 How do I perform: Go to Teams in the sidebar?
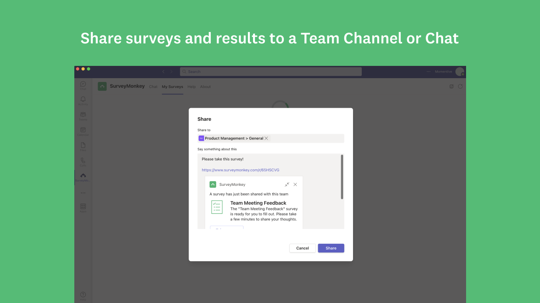(83, 116)
